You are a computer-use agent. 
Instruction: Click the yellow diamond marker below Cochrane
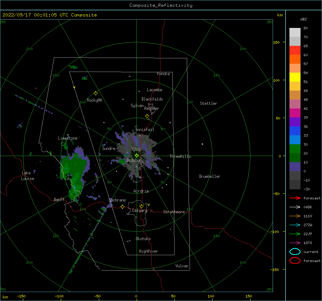click(122, 207)
